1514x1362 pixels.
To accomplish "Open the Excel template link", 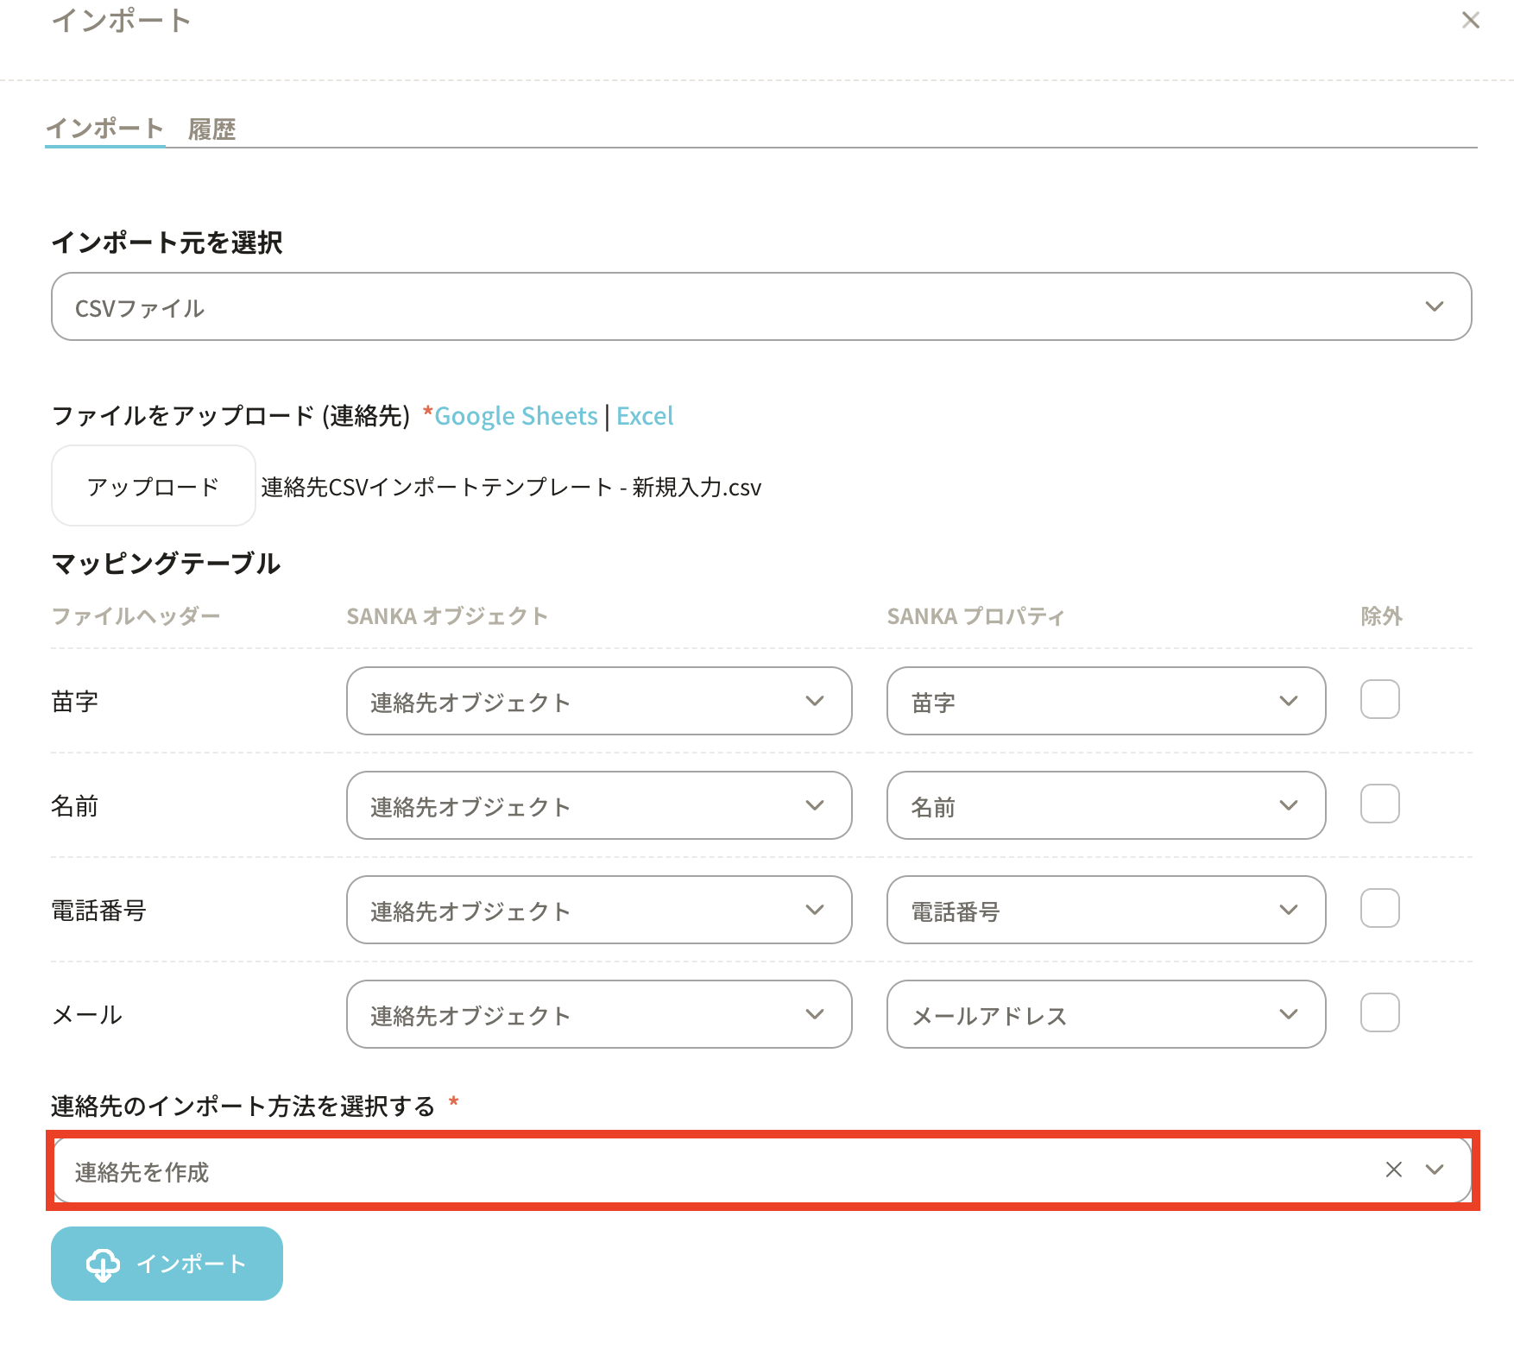I will [645, 416].
